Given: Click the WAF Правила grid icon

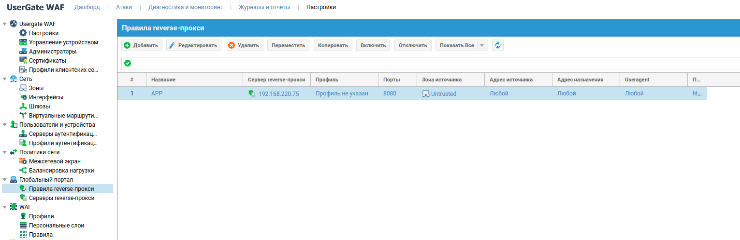Looking at the screenshot, I should pyautogui.click(x=23, y=235).
